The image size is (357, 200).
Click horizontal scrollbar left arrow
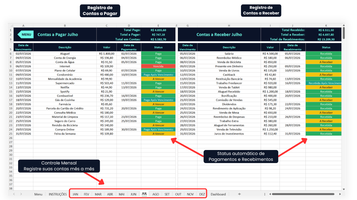click(269, 194)
